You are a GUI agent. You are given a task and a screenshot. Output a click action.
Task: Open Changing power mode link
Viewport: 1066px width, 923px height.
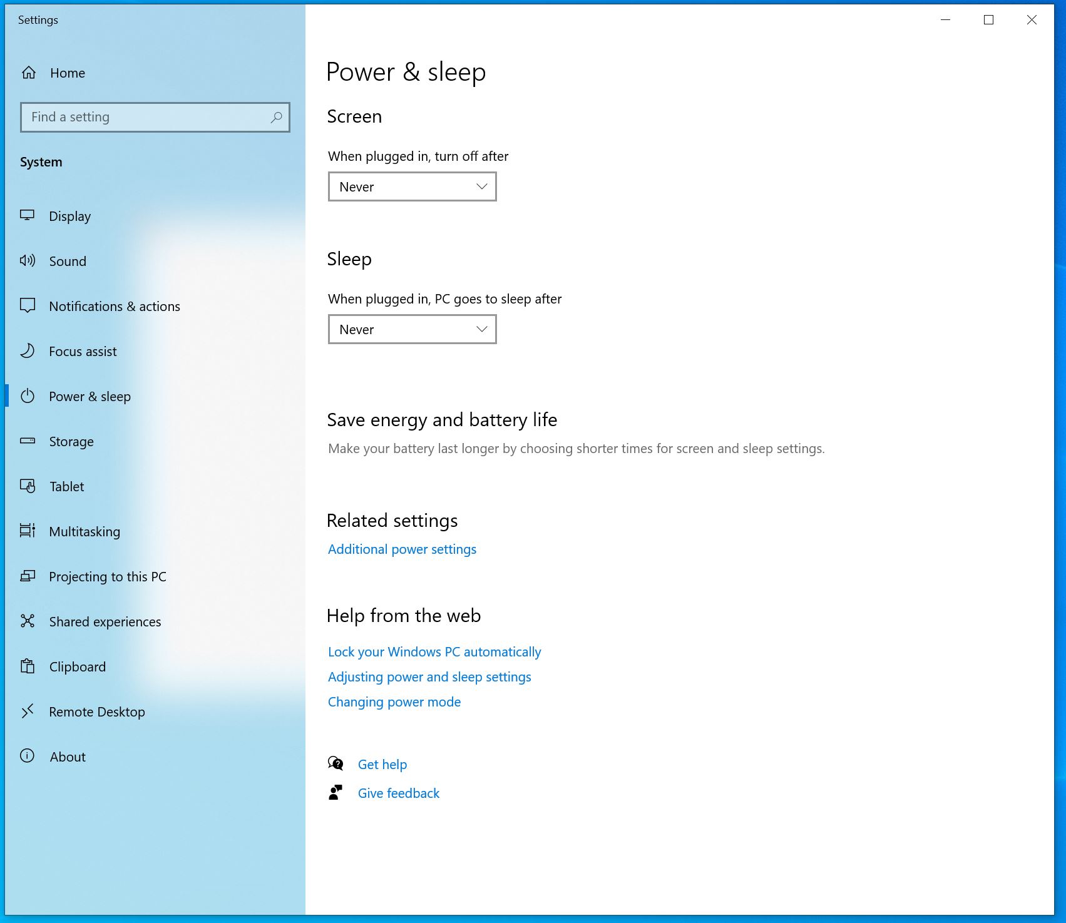click(394, 702)
